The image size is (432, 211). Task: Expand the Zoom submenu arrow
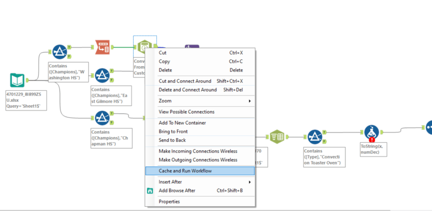[250, 101]
